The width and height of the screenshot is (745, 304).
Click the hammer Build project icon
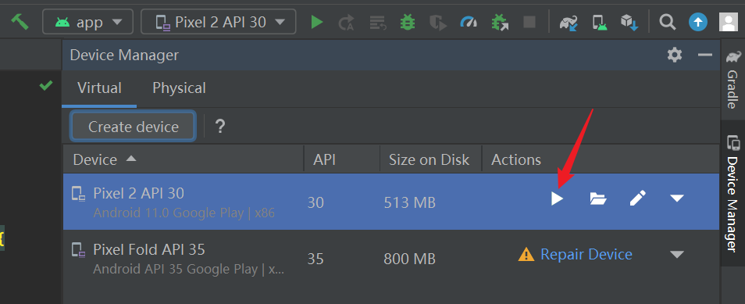(x=20, y=22)
